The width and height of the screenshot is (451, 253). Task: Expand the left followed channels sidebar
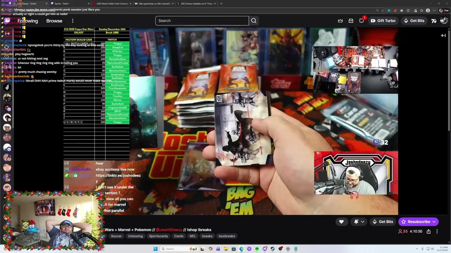7,33
